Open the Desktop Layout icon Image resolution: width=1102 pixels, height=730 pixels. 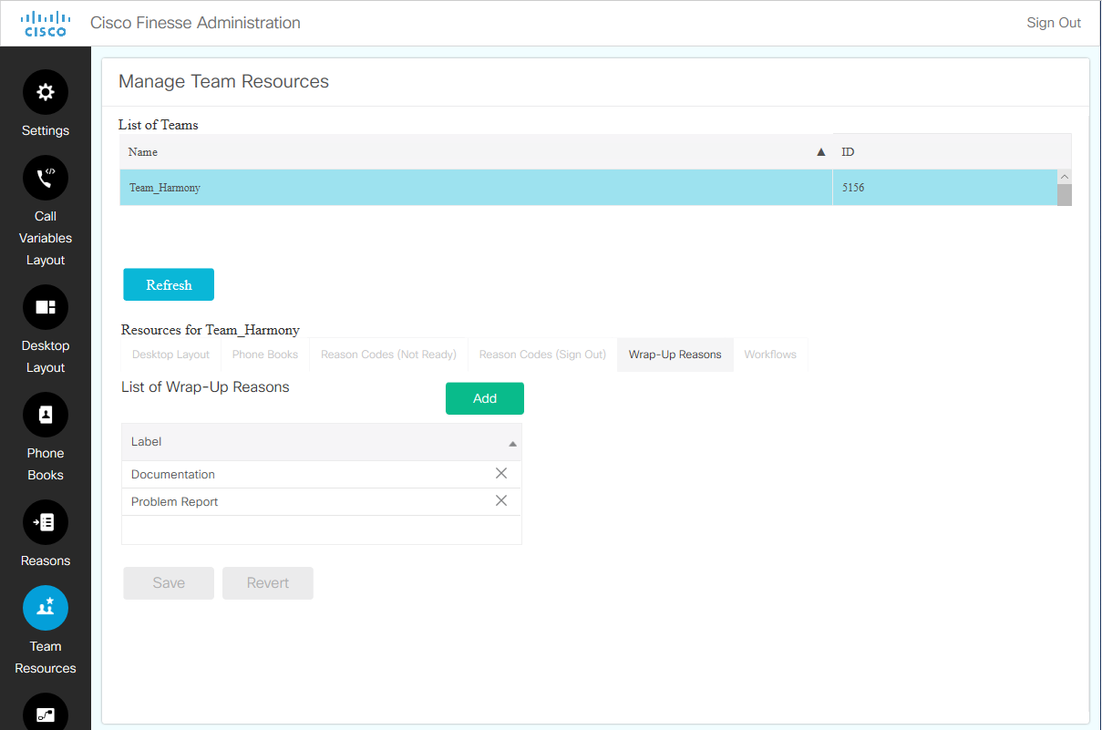coord(46,307)
